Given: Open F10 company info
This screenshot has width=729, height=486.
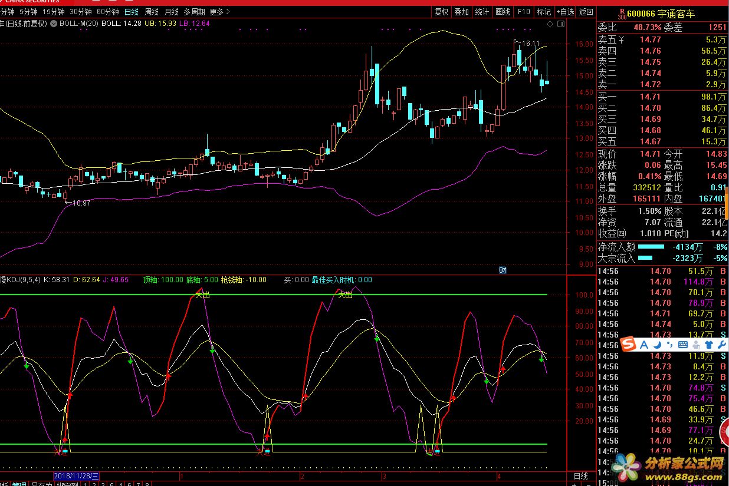Looking at the screenshot, I should coord(524,12).
